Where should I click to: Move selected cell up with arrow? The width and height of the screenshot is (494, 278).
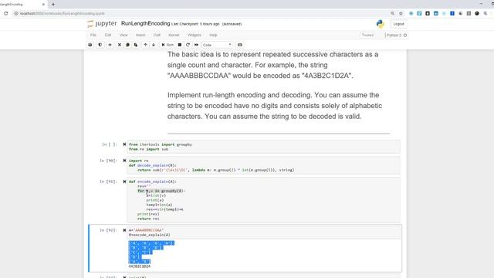146,45
